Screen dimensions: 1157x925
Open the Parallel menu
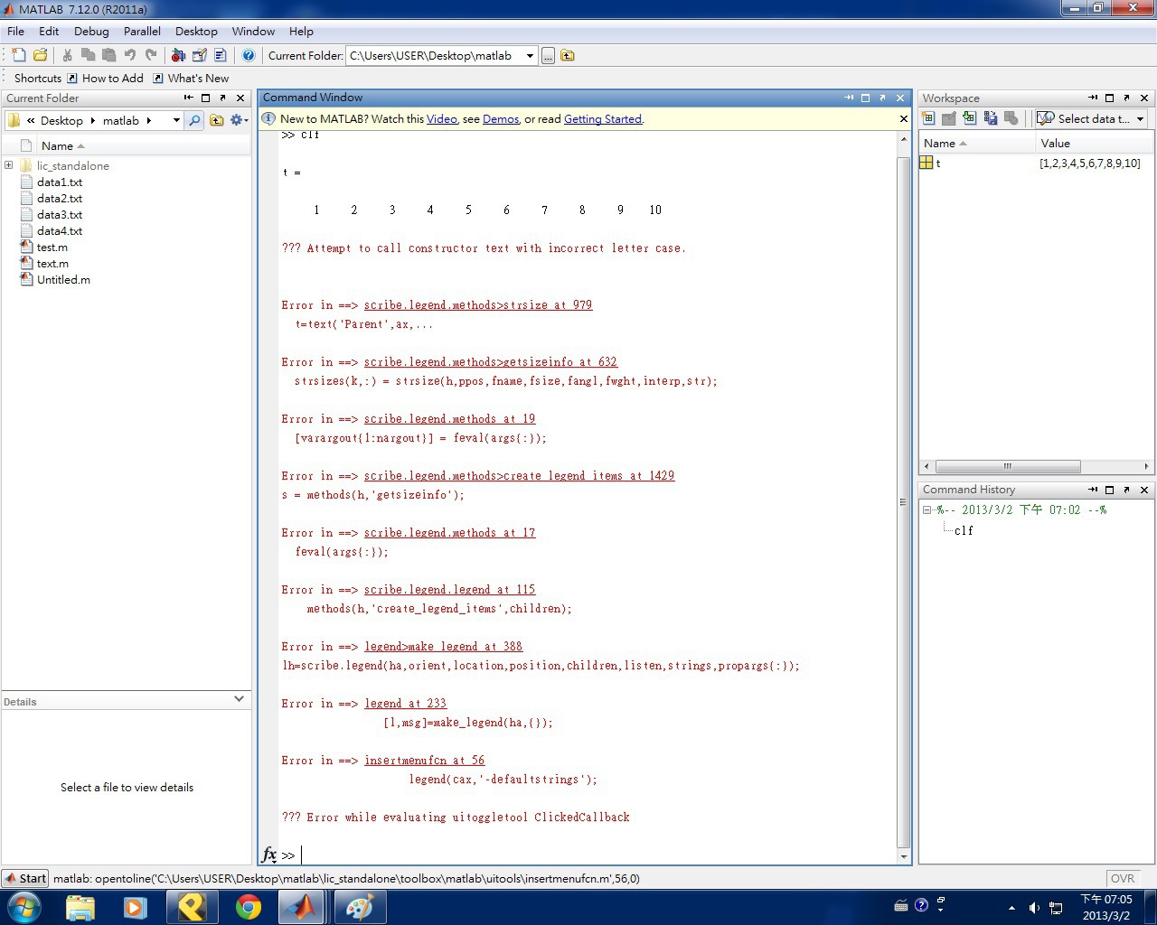tap(142, 31)
